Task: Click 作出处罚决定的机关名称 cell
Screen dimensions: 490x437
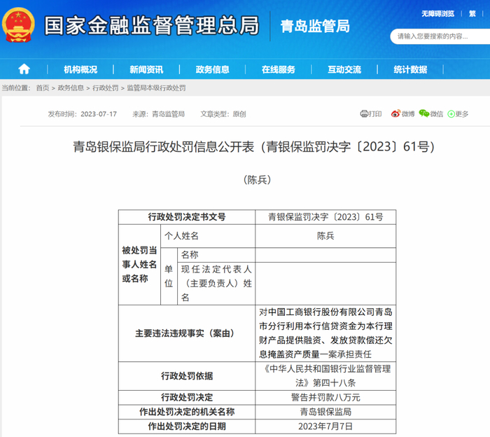Action: 187,412
